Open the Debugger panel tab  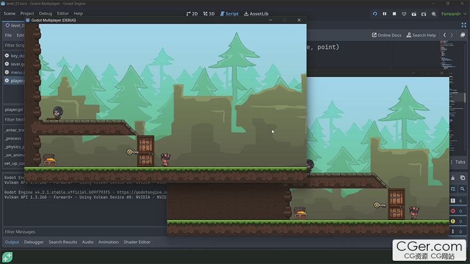[34, 242]
